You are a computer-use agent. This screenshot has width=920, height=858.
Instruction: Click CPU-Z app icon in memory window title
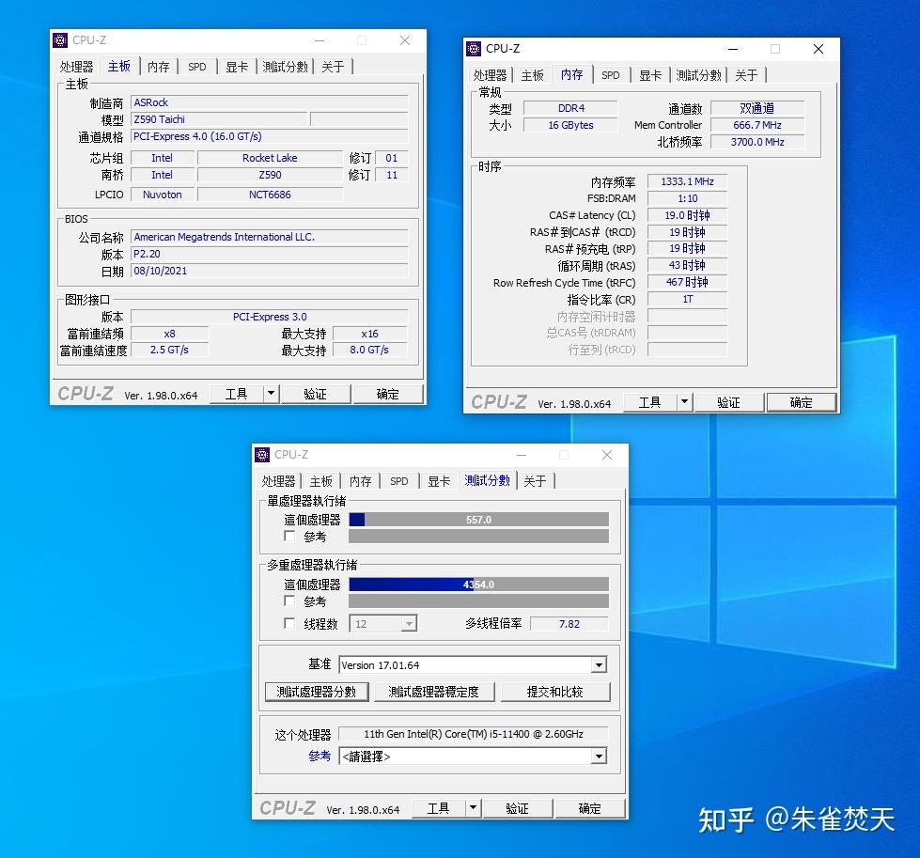pos(474,49)
